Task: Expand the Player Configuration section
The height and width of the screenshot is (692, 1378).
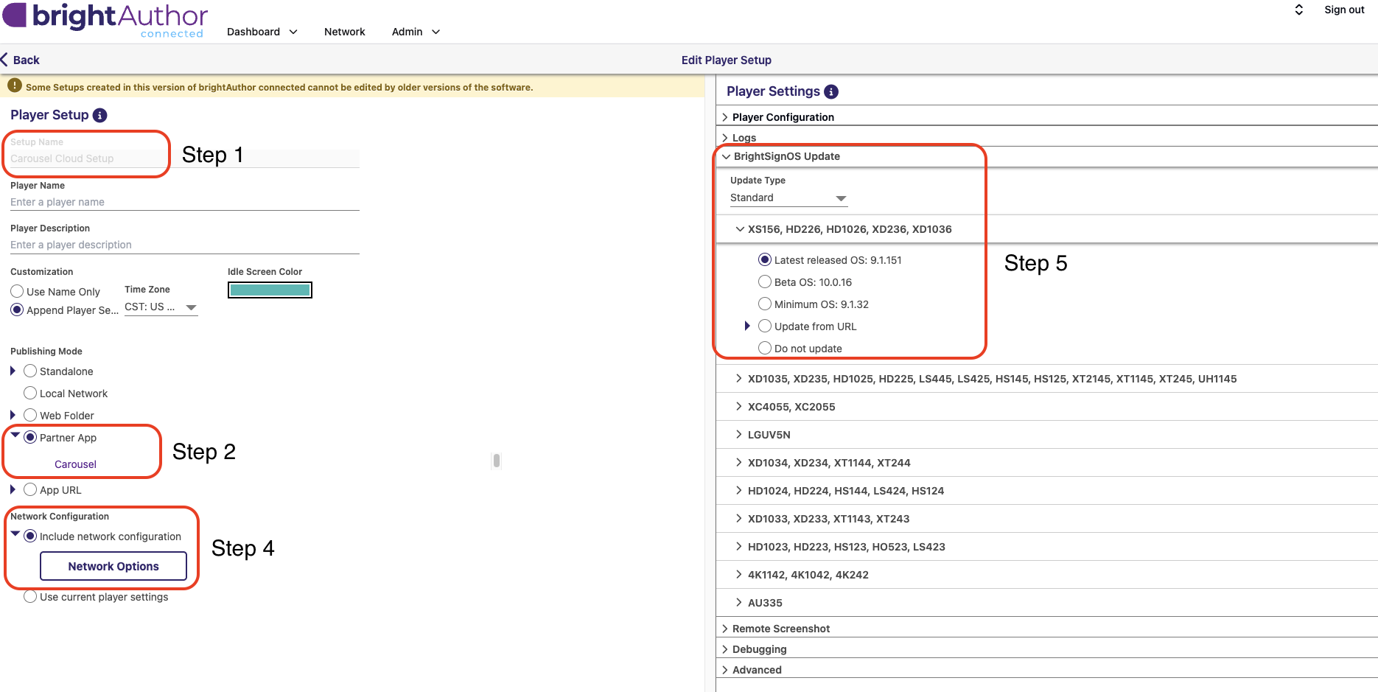Action: 1046,117
